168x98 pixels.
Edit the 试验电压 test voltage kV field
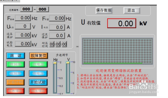click(23, 44)
